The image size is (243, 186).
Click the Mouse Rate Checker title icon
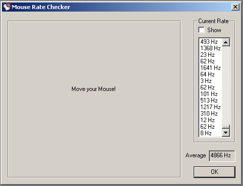point(7,7)
